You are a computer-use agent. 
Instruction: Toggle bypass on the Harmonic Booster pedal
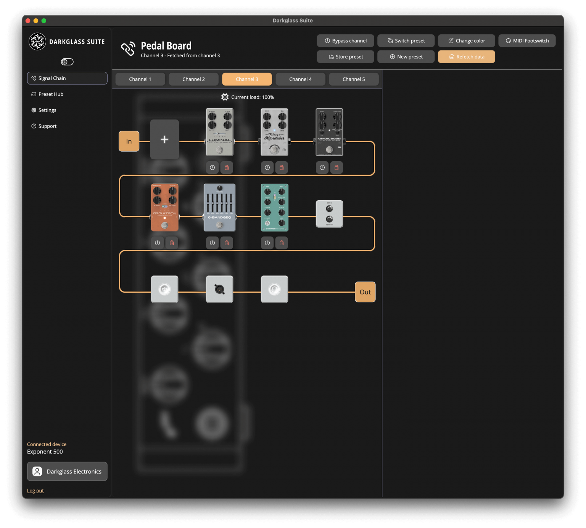click(x=322, y=167)
